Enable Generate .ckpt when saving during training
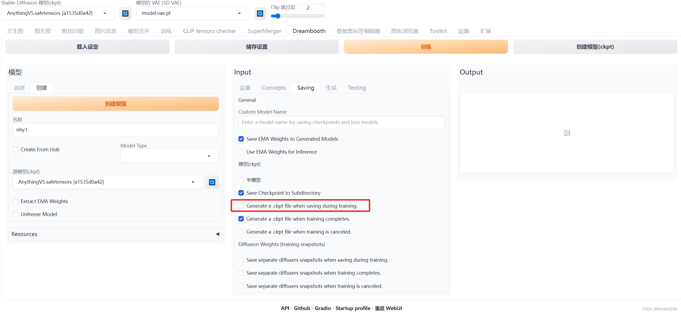Viewport: 681px width, 313px height. [x=241, y=206]
